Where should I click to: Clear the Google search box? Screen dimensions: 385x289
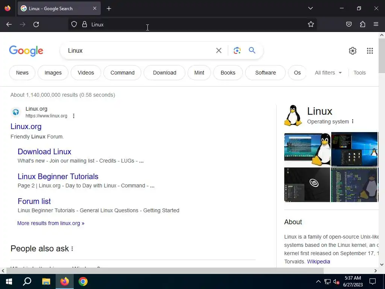(218, 50)
